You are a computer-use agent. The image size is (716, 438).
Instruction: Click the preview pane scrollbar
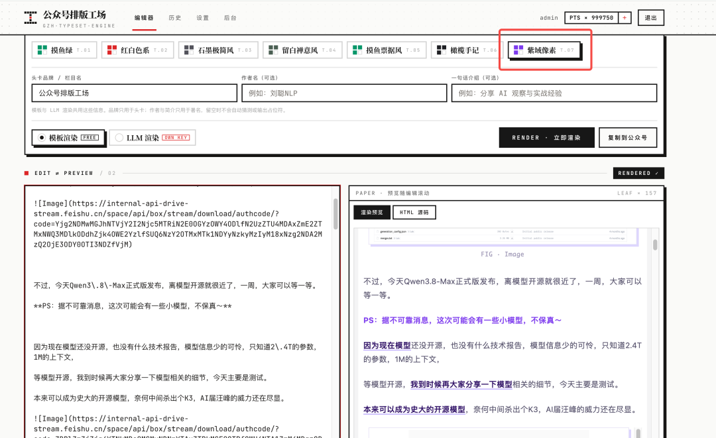coord(655,245)
